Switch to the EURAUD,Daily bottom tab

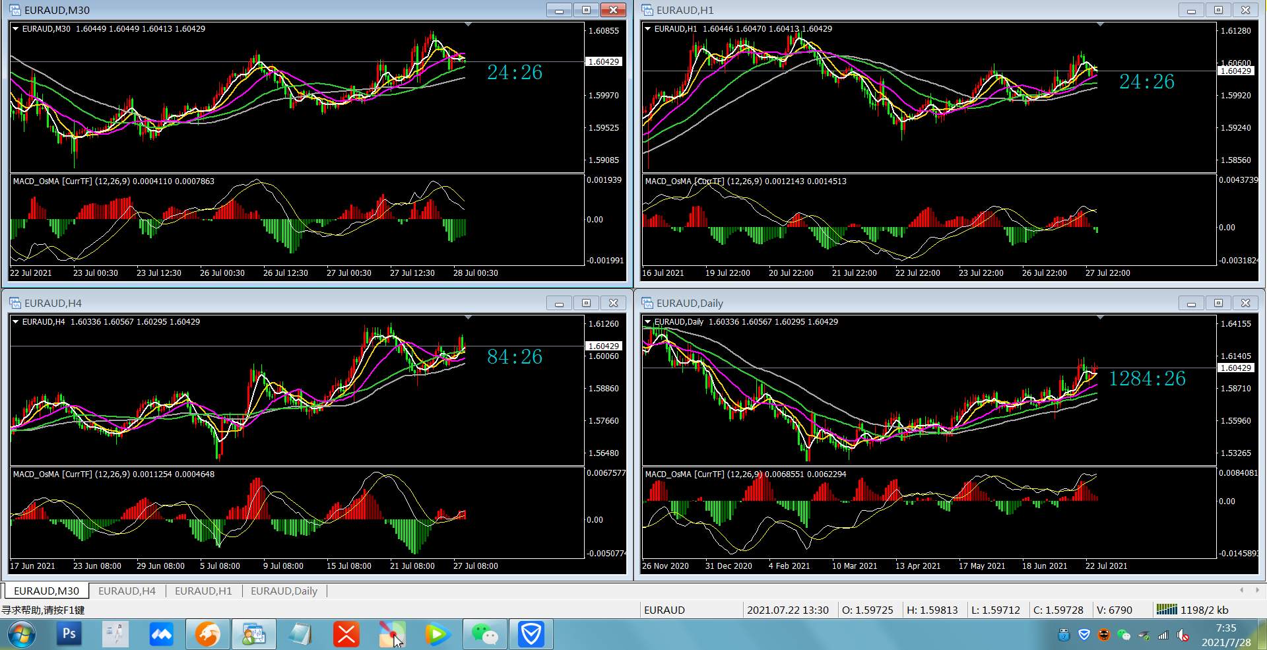pos(284,591)
